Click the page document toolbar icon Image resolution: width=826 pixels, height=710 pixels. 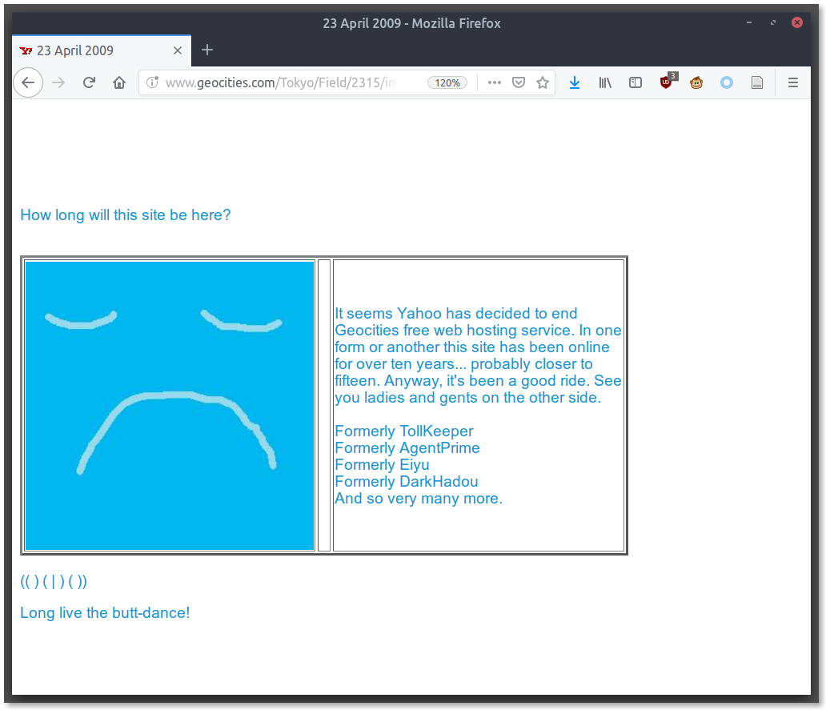(756, 82)
